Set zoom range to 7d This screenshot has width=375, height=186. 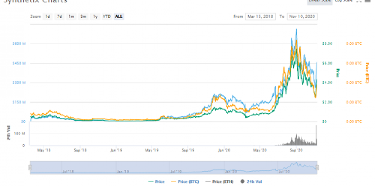click(59, 17)
